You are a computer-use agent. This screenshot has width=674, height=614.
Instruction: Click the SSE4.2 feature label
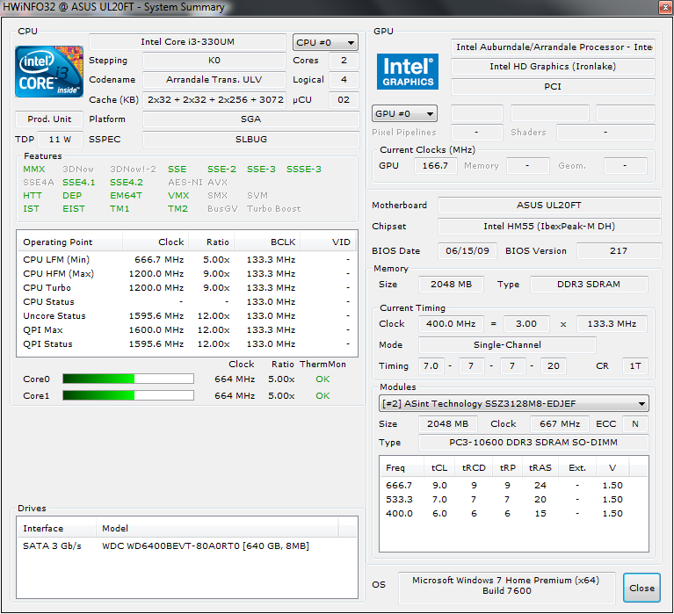tap(127, 182)
